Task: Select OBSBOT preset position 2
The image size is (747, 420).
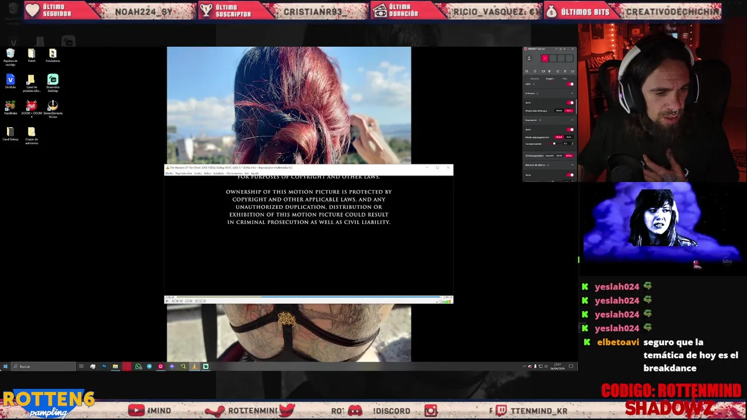Action: [553, 58]
